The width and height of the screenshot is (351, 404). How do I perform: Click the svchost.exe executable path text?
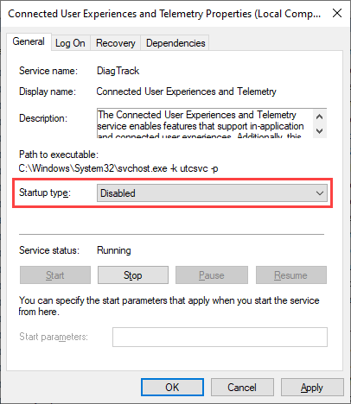coord(118,168)
